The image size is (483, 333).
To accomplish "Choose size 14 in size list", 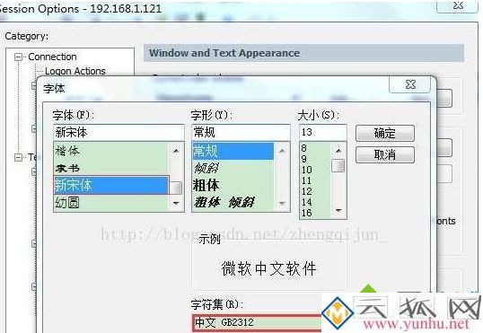I will [x=314, y=202].
